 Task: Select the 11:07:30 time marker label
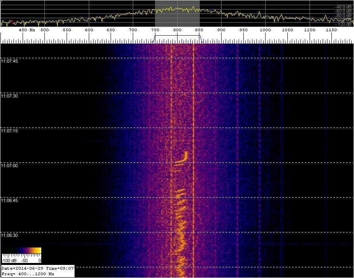(x=10, y=96)
